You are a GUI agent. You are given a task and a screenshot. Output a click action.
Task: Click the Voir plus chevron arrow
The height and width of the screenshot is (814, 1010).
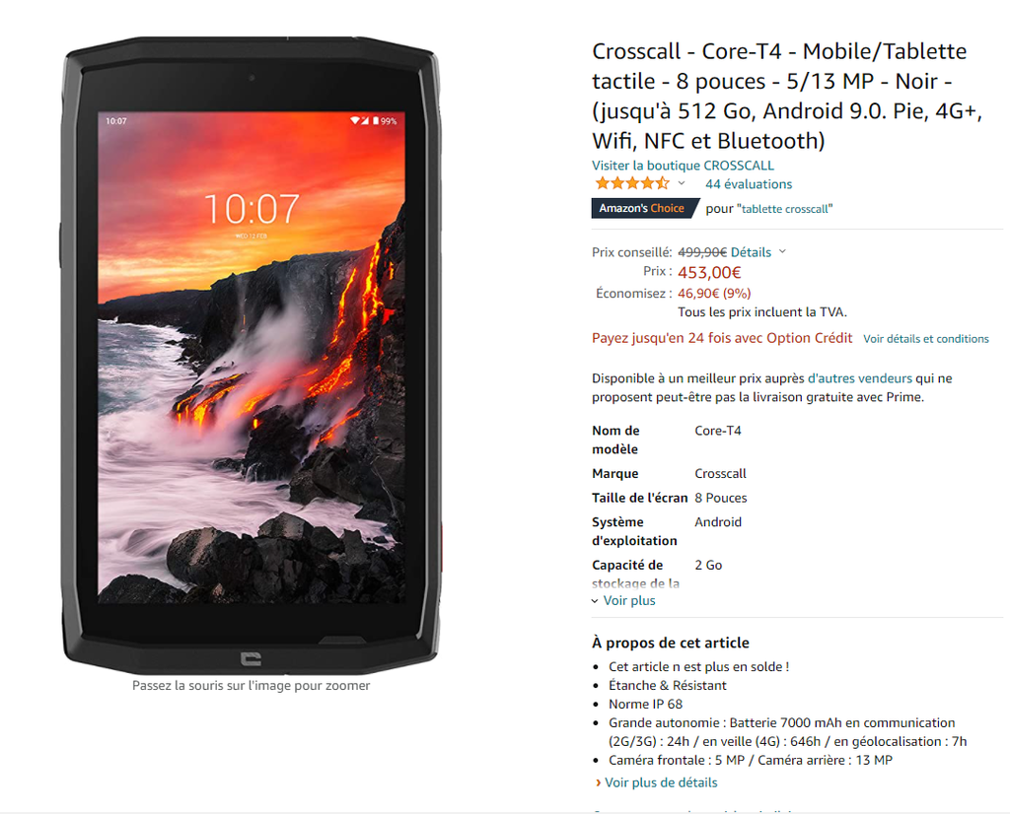click(595, 601)
